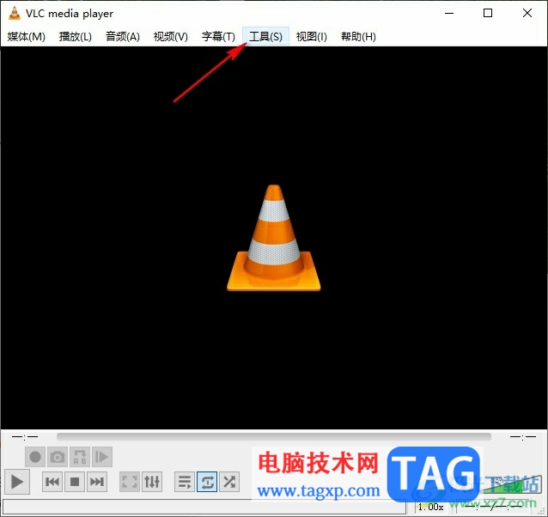Open the 音频(A) menu
The image size is (548, 517).
[123, 36]
